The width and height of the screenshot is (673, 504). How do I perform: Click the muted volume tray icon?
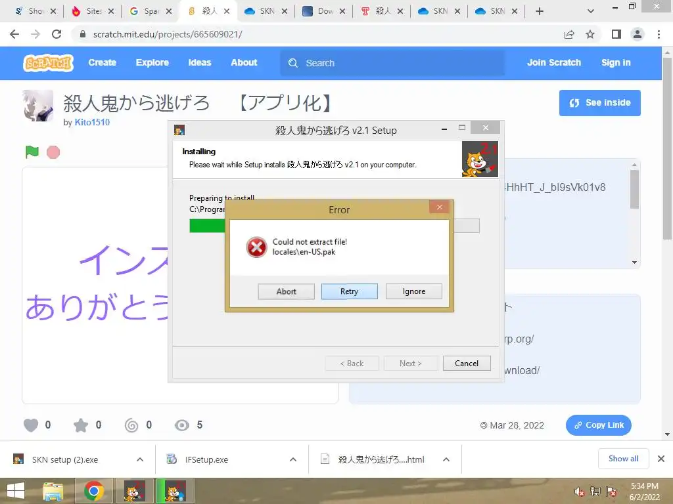(x=579, y=492)
